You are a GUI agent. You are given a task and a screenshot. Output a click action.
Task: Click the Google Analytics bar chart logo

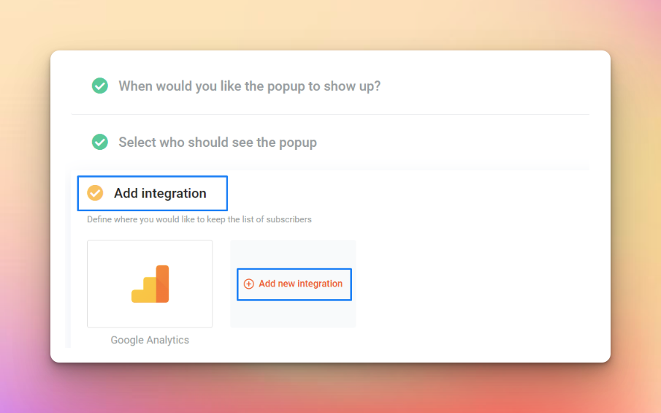coord(150,284)
